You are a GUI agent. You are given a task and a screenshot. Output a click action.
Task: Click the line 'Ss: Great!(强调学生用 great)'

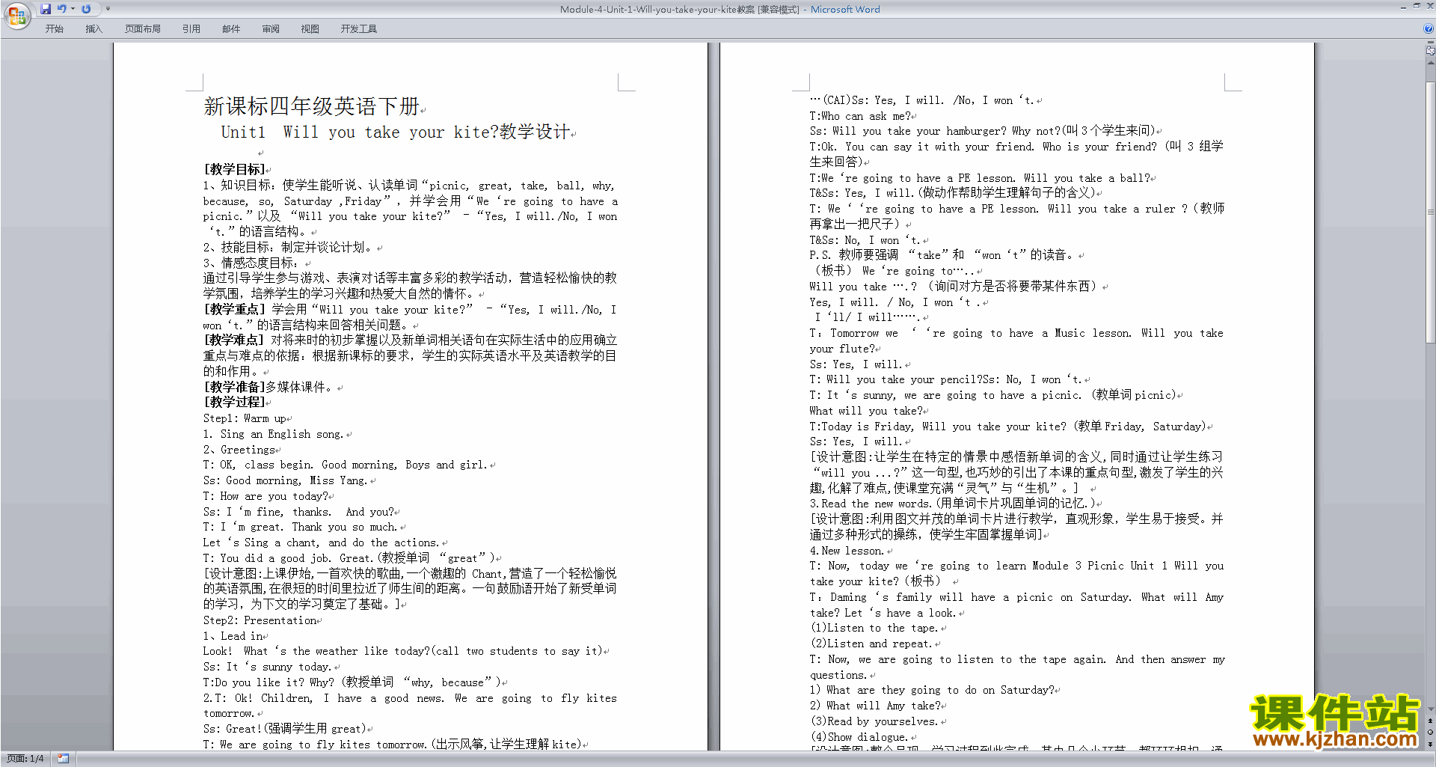[284, 729]
